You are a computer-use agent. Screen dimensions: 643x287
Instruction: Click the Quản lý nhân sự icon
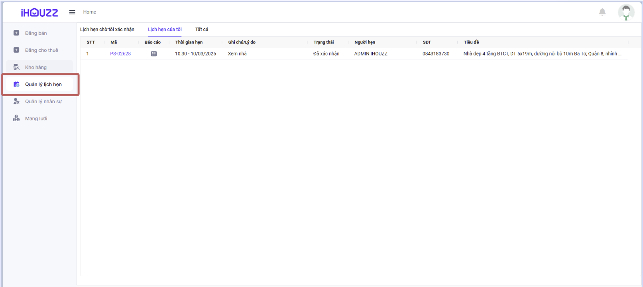[16, 101]
